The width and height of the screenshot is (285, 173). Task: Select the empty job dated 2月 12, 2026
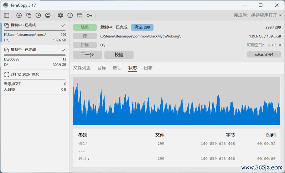tap(35, 82)
